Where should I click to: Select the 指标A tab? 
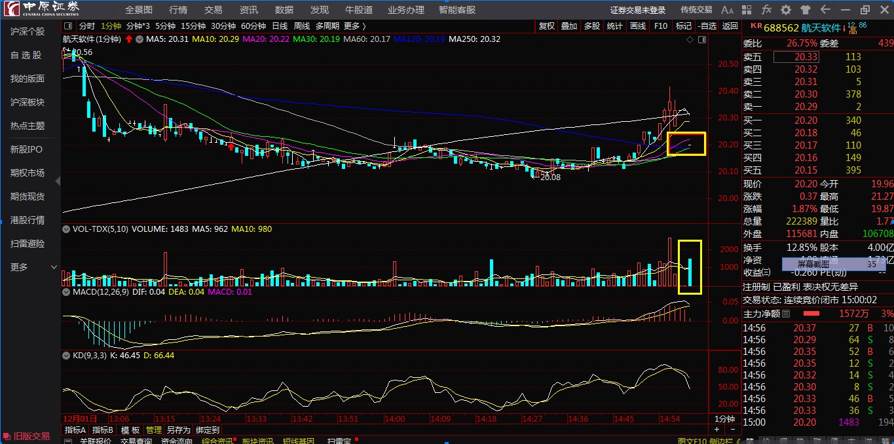pyautogui.click(x=75, y=430)
